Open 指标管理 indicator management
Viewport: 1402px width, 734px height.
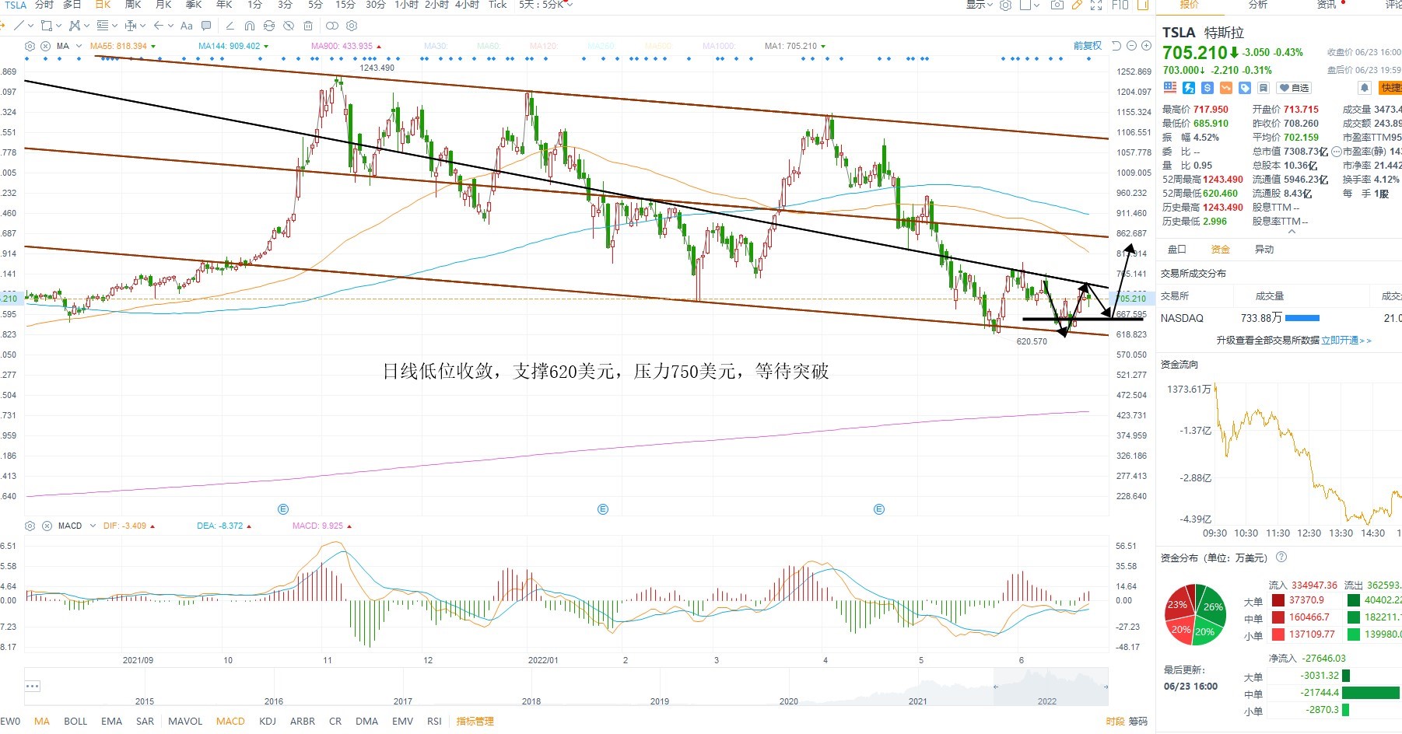coord(475,722)
